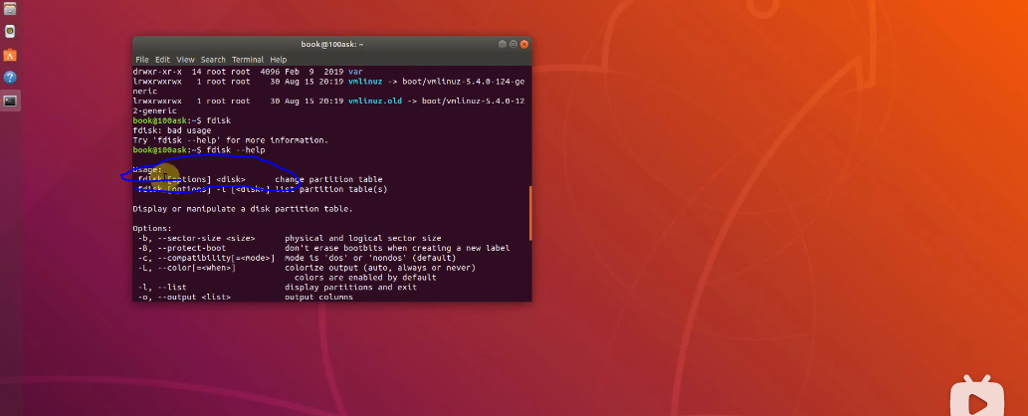Open the Help menu in Terminal menu bar
The image size is (1028, 416).
pyautogui.click(x=279, y=60)
